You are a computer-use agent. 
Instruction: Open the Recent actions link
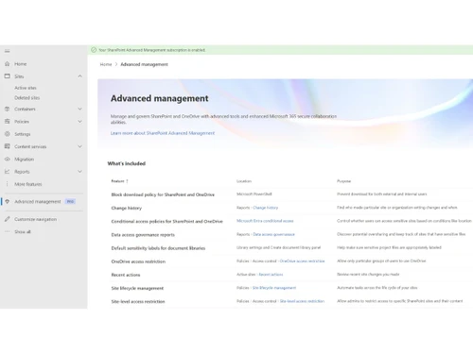tap(271, 275)
